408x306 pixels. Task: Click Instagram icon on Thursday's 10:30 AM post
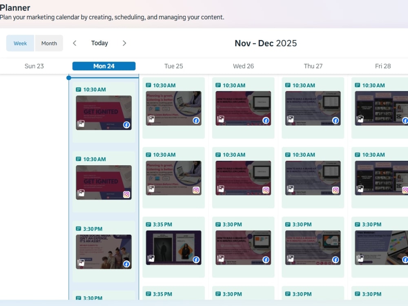click(336, 190)
